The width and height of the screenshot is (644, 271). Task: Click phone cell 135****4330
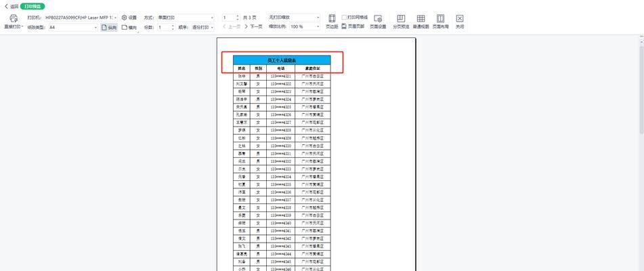280,146
